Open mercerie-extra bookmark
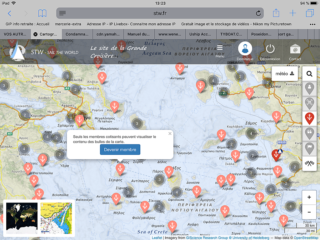320x240 pixels. pos(68,24)
